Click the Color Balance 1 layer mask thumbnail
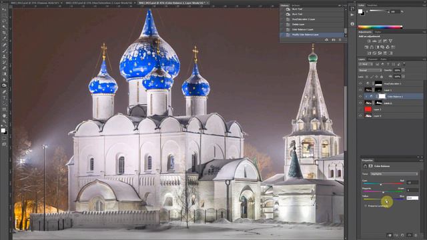The width and height of the screenshot is (427, 240). 382,96
